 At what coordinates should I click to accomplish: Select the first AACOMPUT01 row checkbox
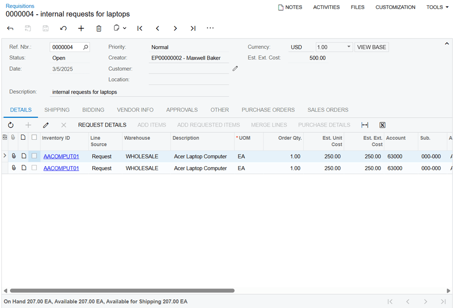click(34, 156)
